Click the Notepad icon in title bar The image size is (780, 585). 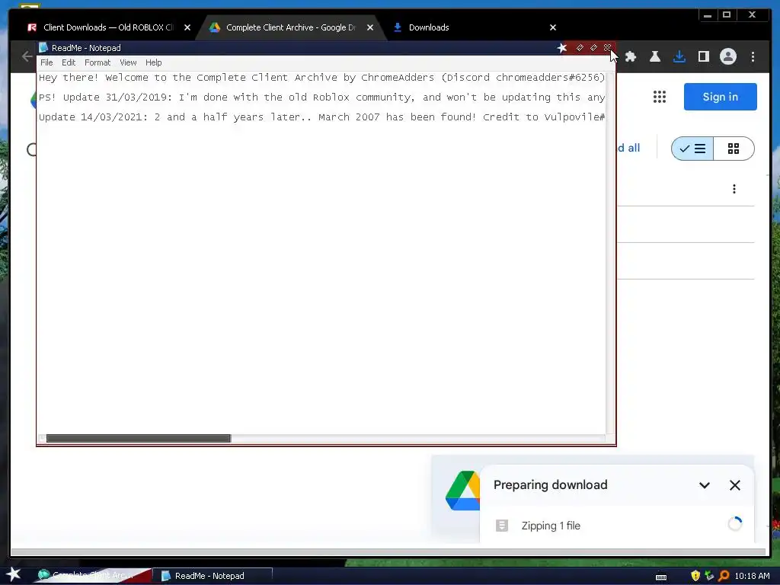point(43,48)
